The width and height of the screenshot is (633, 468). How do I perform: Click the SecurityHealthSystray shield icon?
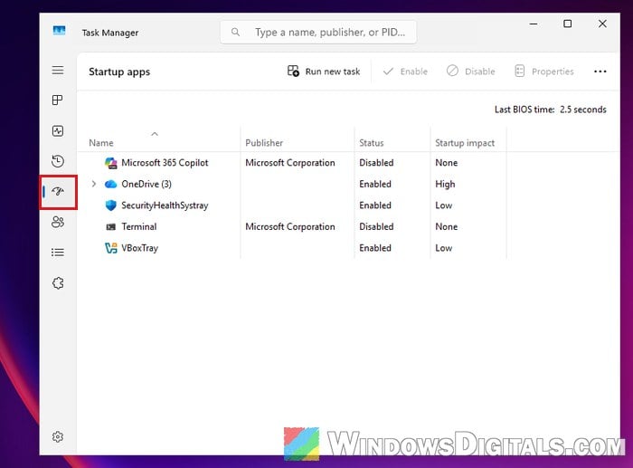[110, 205]
